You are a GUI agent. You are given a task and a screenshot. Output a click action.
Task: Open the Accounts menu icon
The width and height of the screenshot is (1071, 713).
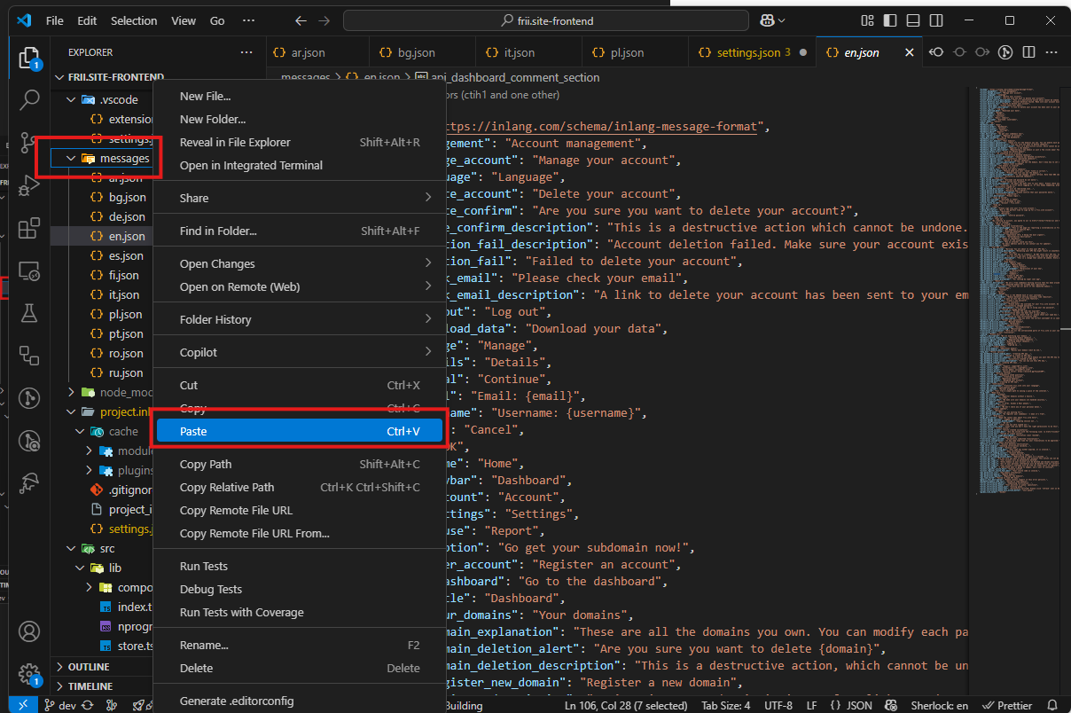click(29, 631)
